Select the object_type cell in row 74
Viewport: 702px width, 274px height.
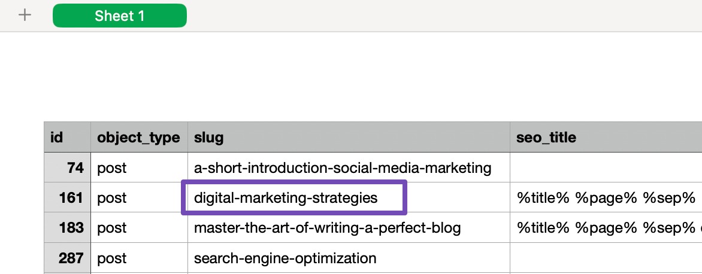tap(138, 168)
